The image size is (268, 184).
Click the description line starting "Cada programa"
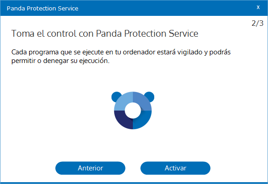point(121,52)
